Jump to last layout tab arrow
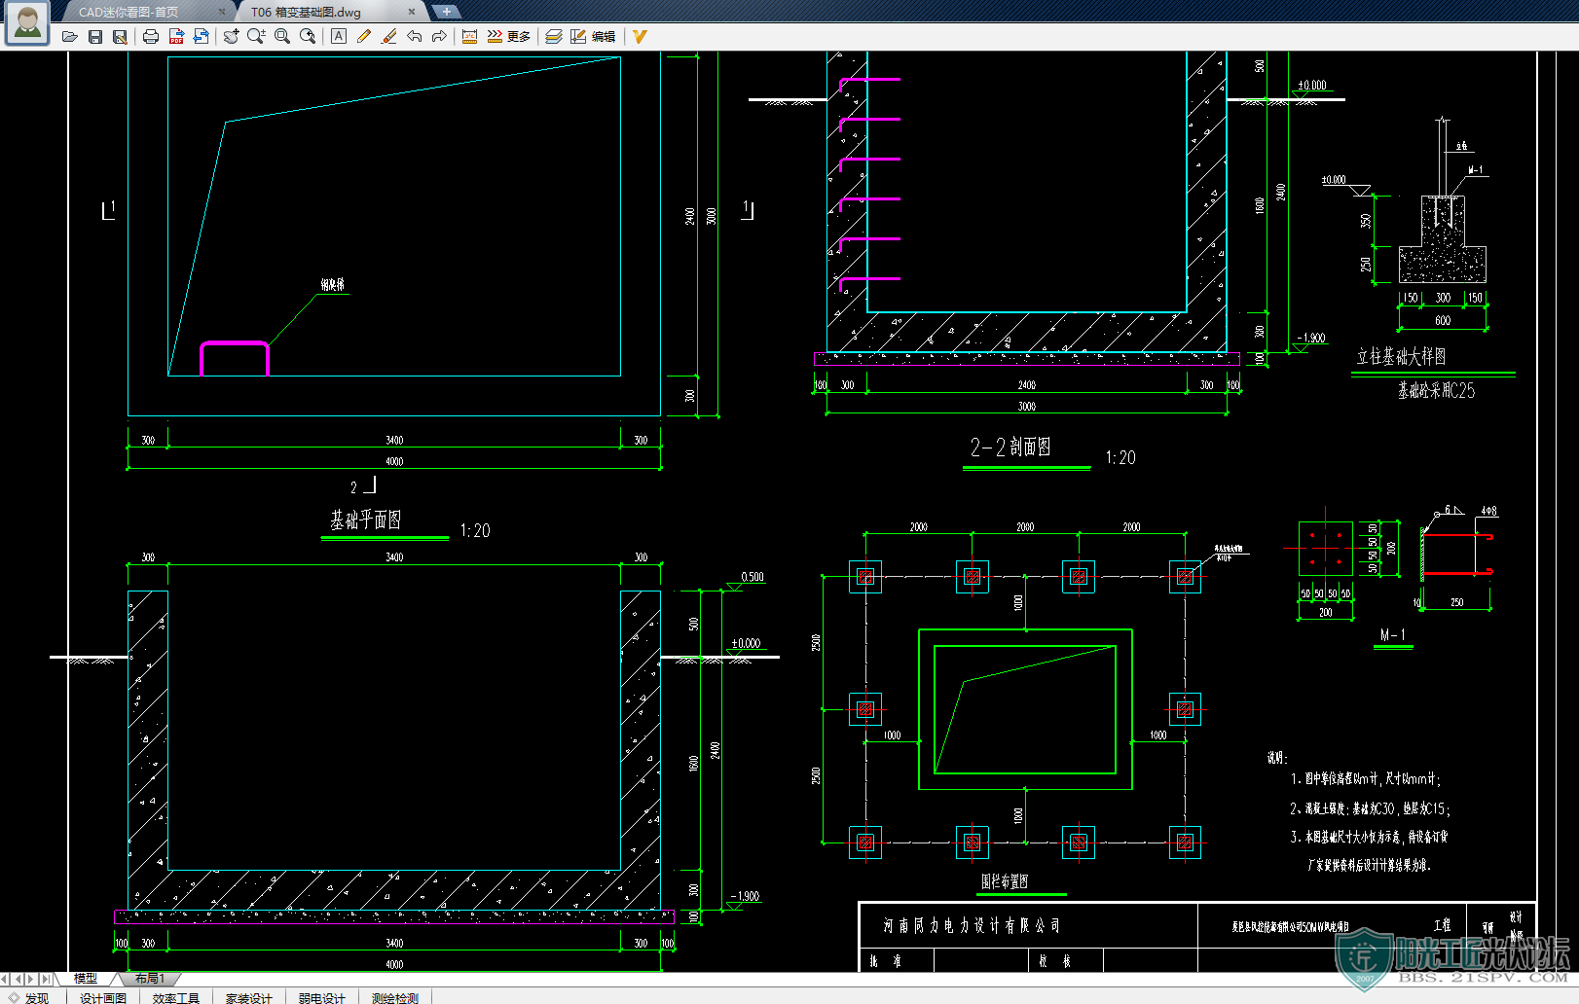The height and width of the screenshot is (1004, 1579). (45, 978)
